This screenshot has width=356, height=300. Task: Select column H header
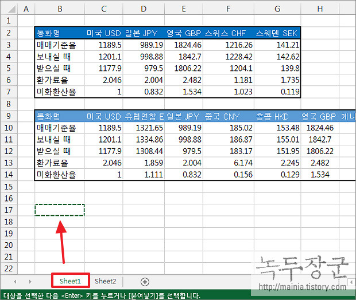[x=320, y=9]
